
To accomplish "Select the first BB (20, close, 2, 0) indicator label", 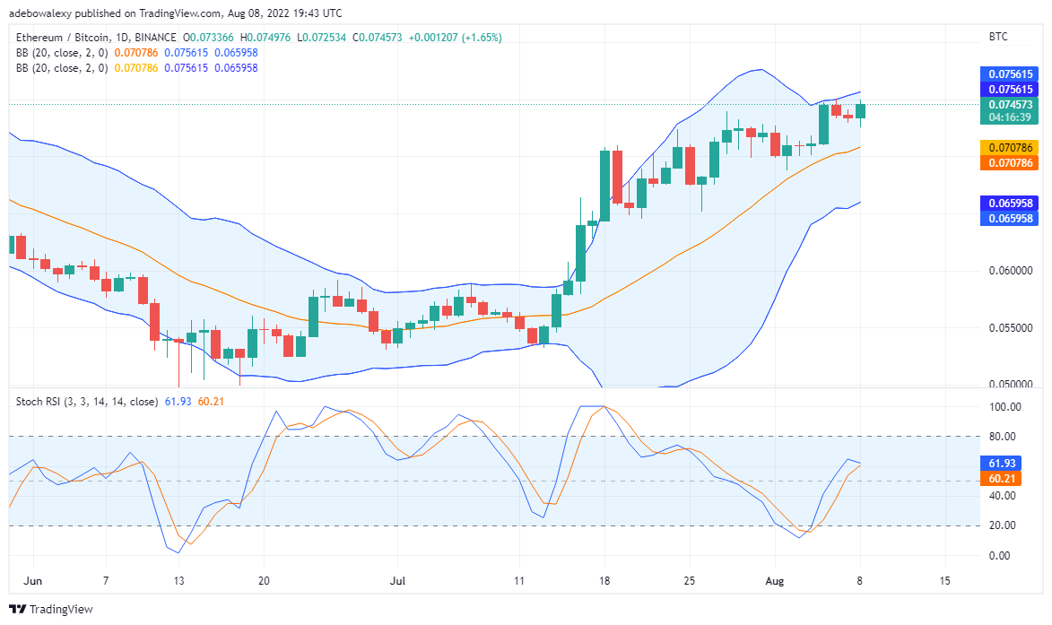I will (62, 52).
